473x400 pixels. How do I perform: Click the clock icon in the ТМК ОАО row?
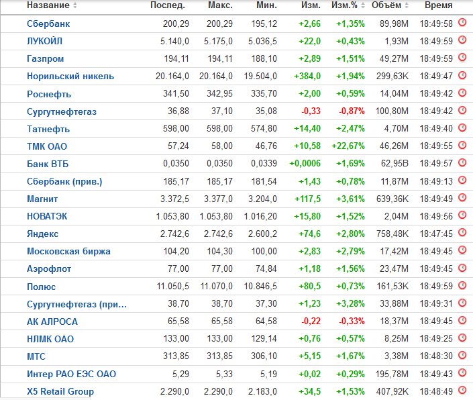pos(462,145)
